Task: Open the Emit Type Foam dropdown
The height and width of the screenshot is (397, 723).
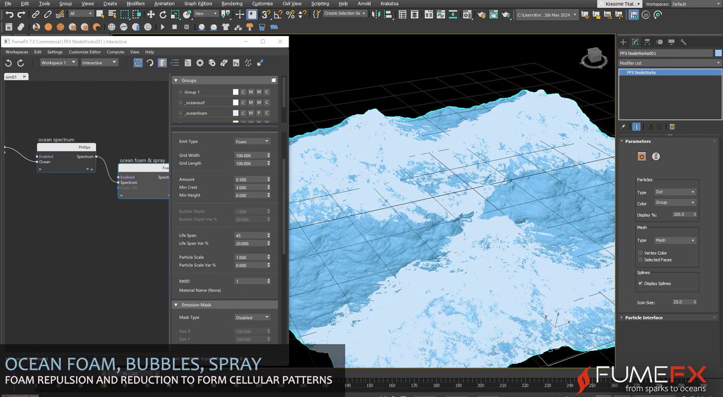Action: coord(252,142)
